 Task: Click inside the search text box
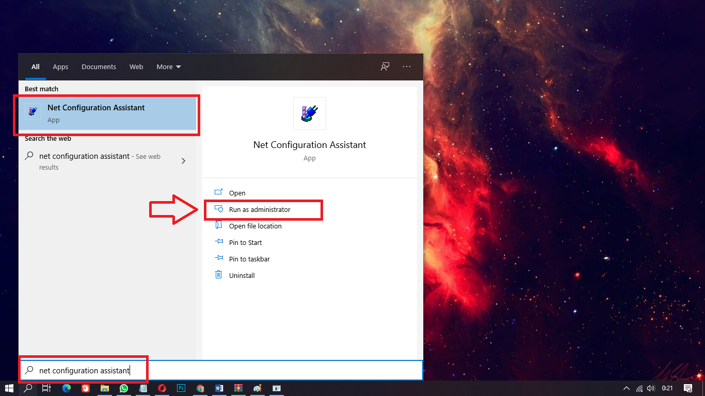[221, 370]
